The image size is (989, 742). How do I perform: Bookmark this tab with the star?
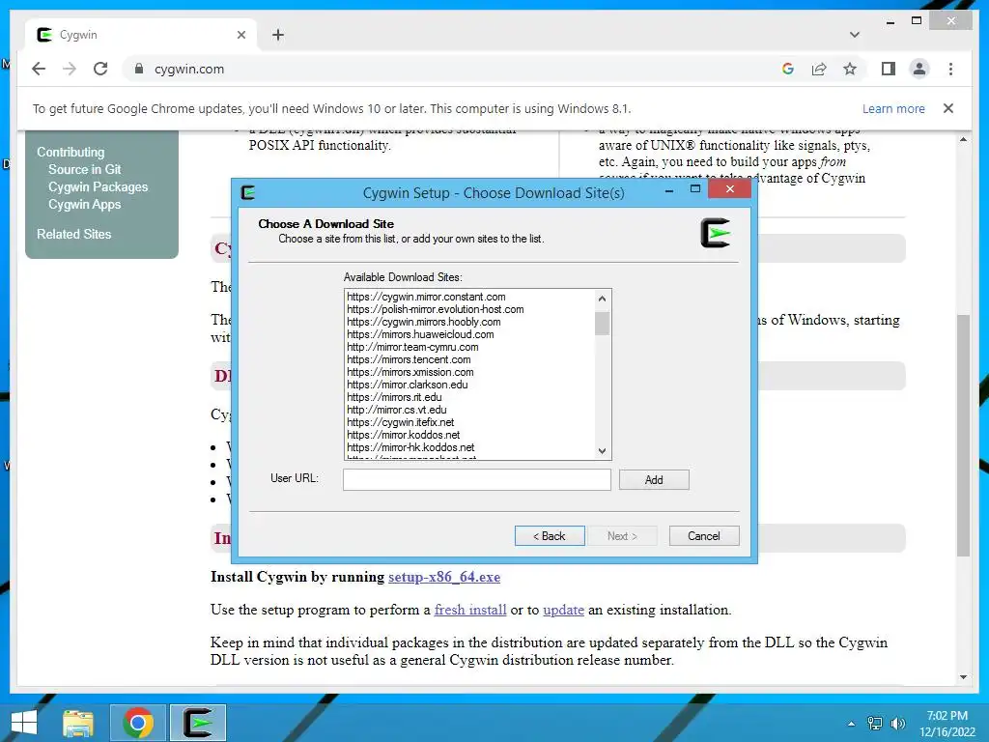click(850, 69)
